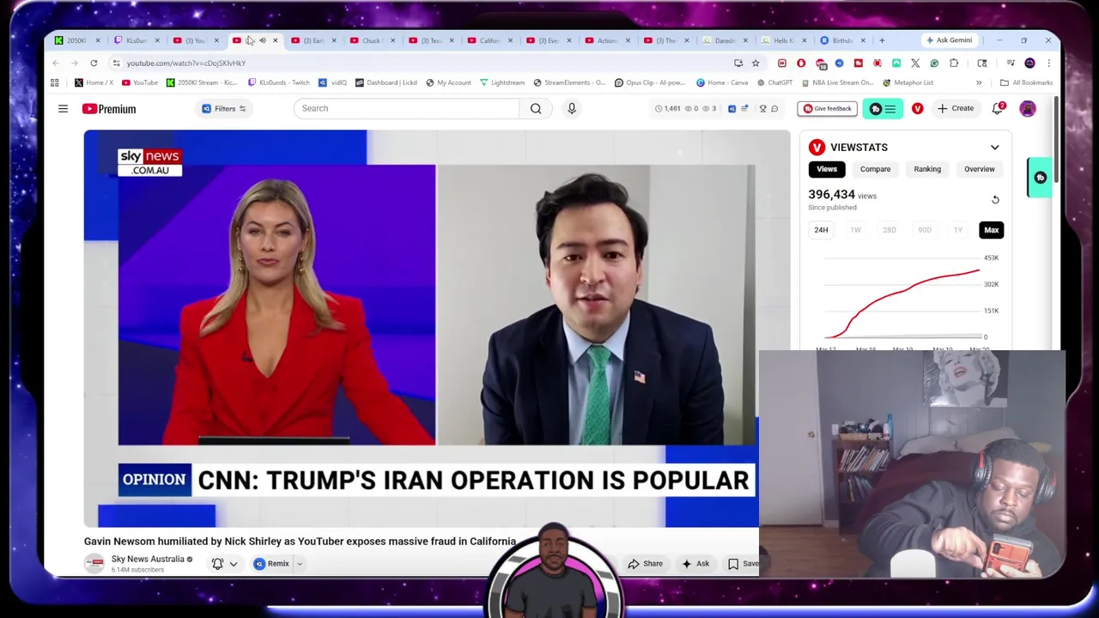Open Ask Gemini in Chrome
The height and width of the screenshot is (618, 1099).
coord(949,40)
